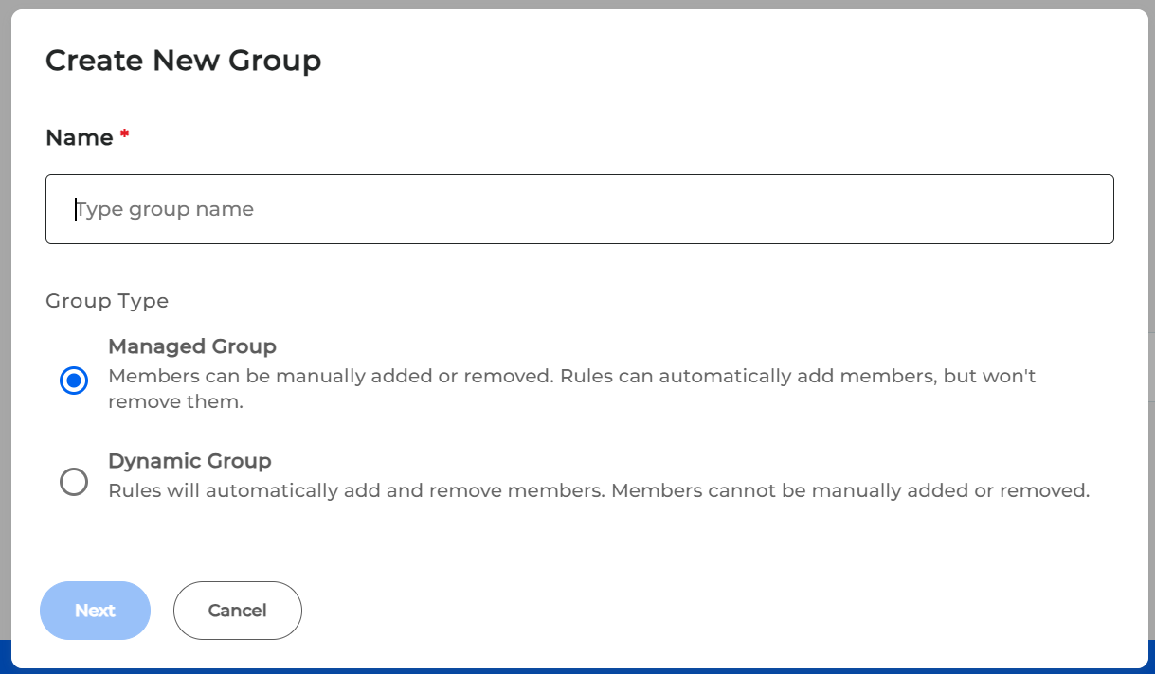Click the blinking text cursor in the Name field
This screenshot has height=674, width=1155.
point(76,209)
